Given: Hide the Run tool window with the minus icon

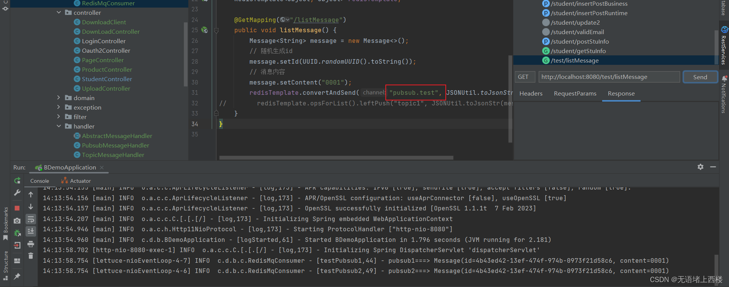Looking at the screenshot, I should (x=713, y=167).
